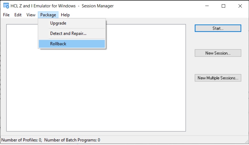Open the View menu

click(x=31, y=15)
